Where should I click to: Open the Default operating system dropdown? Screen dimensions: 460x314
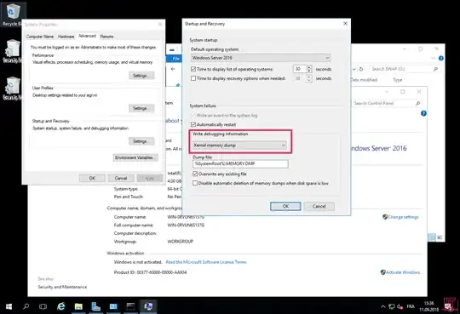[x=261, y=58]
